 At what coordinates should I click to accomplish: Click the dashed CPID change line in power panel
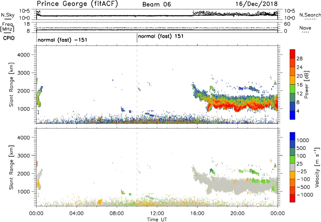(137, 85)
